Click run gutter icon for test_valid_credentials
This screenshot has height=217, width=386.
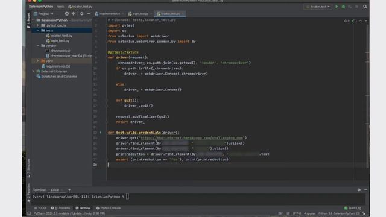point(101,133)
